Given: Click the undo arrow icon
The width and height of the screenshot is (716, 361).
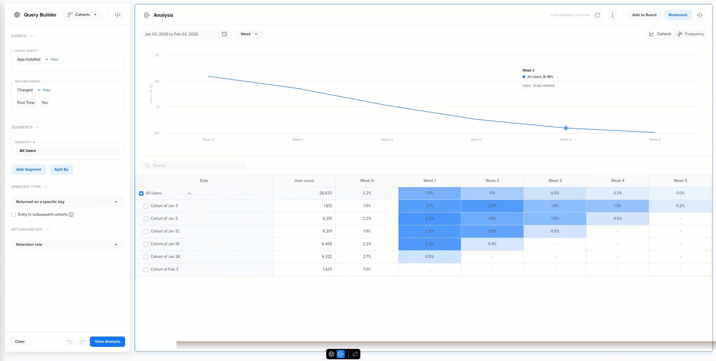Looking at the screenshot, I should click(x=70, y=342).
